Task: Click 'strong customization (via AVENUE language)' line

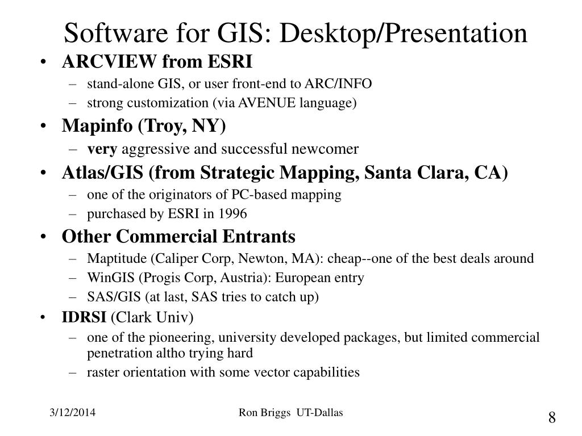Action: tap(222, 103)
